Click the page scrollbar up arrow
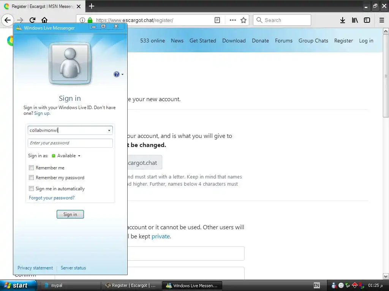389x291 pixels. click(x=386, y=31)
